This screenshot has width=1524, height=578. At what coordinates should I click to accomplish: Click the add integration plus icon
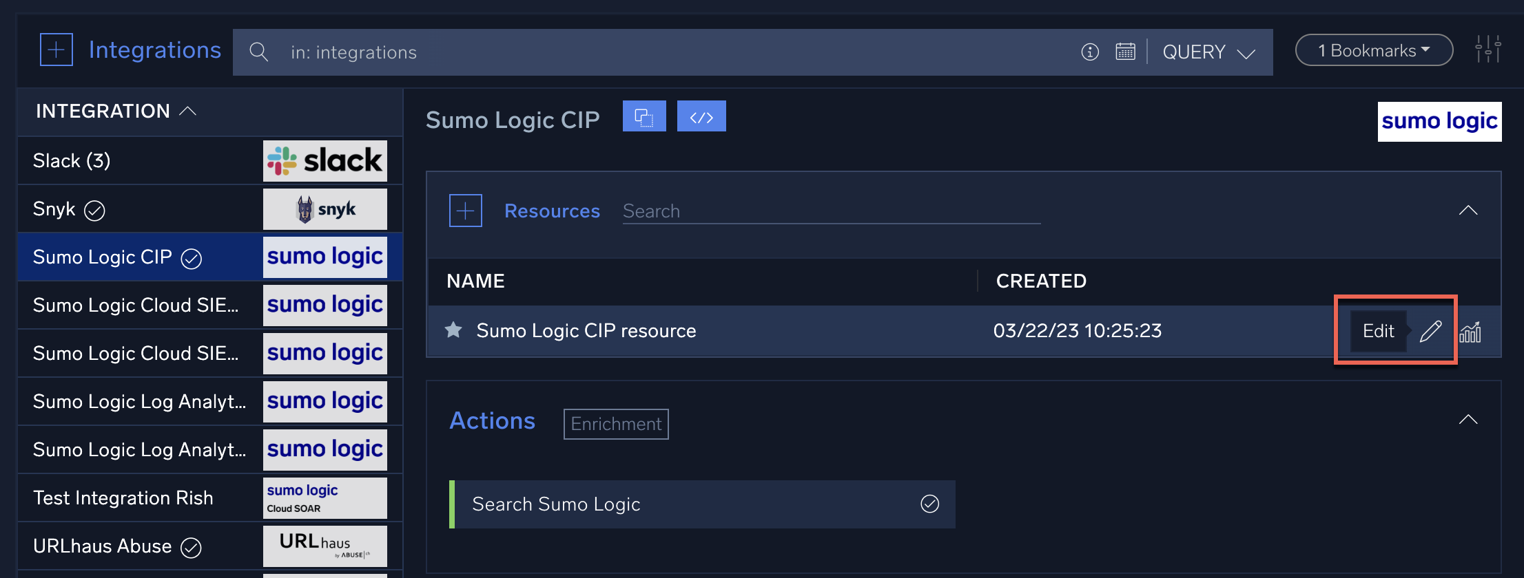56,50
